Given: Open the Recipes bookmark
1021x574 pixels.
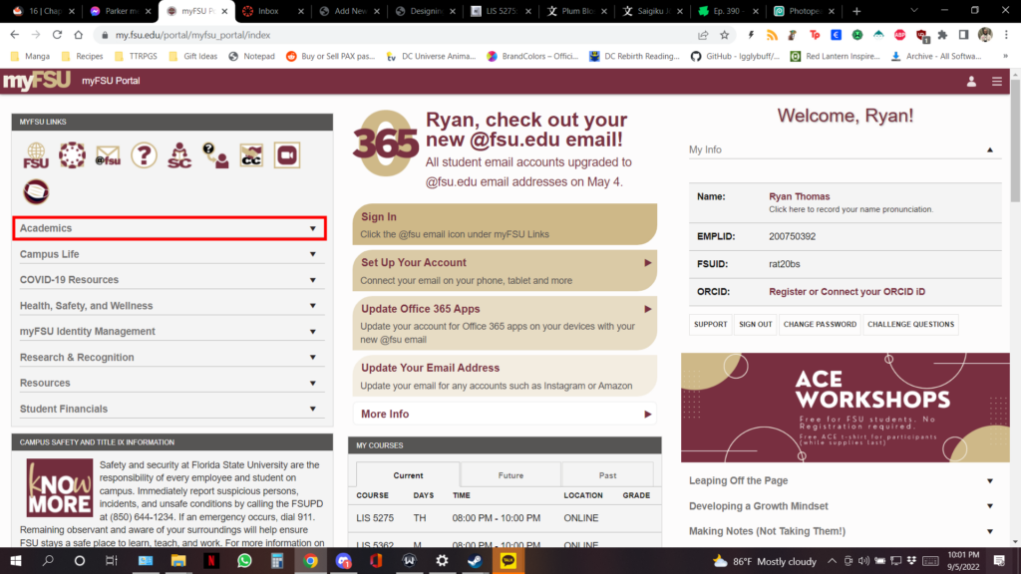Looking at the screenshot, I should click(82, 57).
